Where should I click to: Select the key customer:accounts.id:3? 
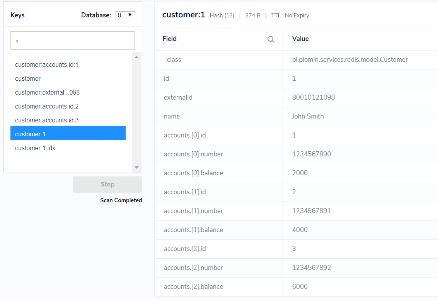pyautogui.click(x=46, y=120)
